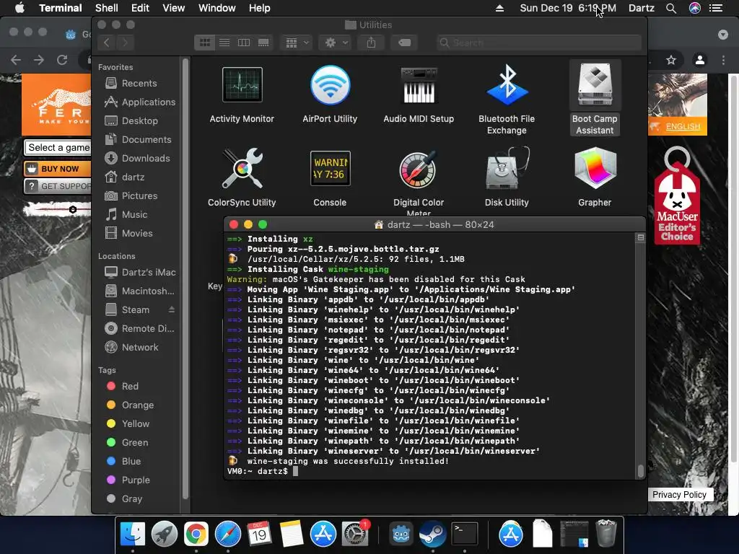Open Grapher app icon
Viewport: 739px width, 554px height.
pos(595,169)
